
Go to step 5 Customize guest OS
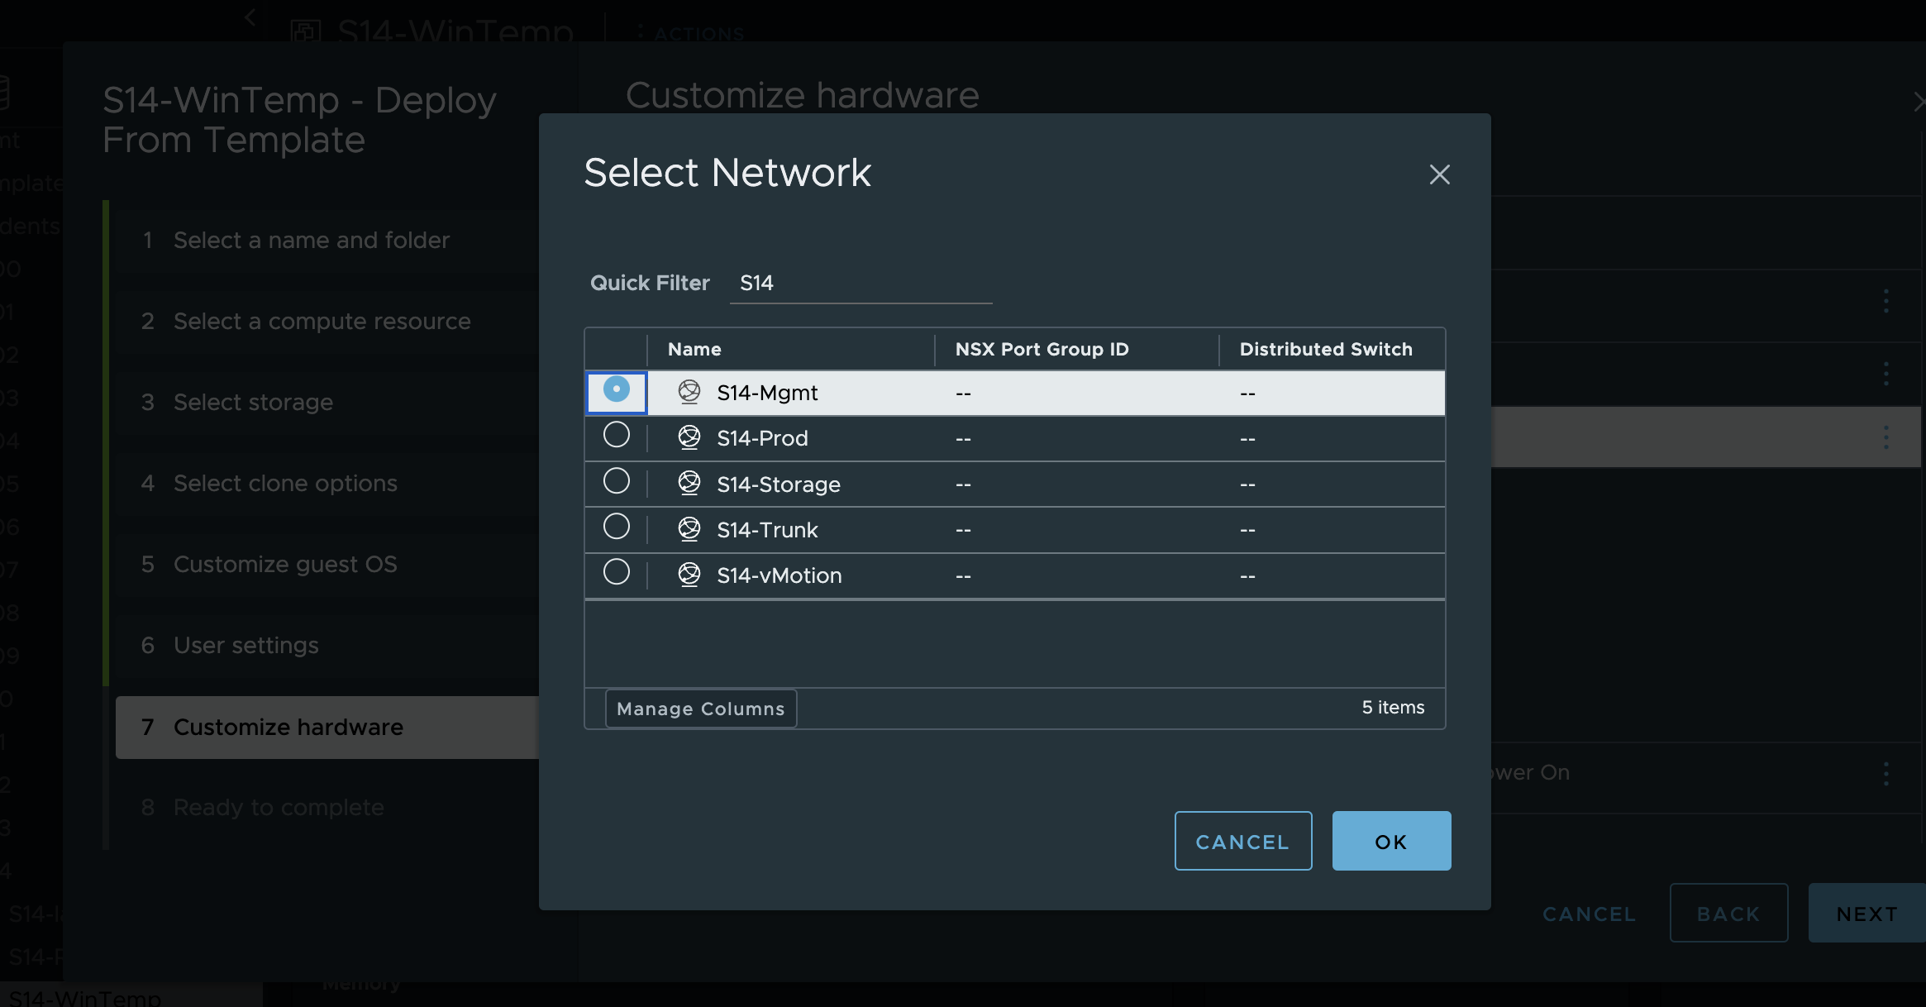(284, 564)
